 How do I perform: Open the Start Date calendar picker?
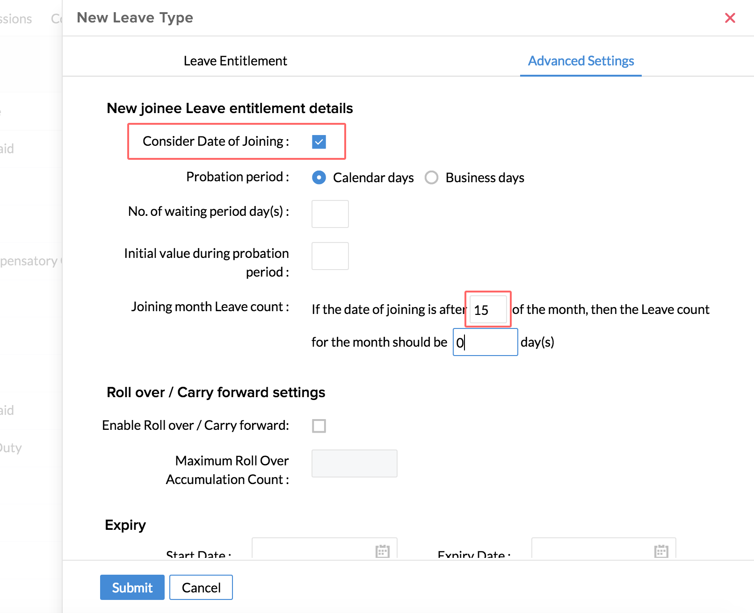point(382,551)
